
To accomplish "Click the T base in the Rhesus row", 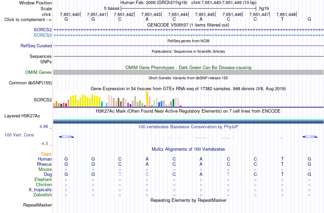I will click(x=282, y=164).
